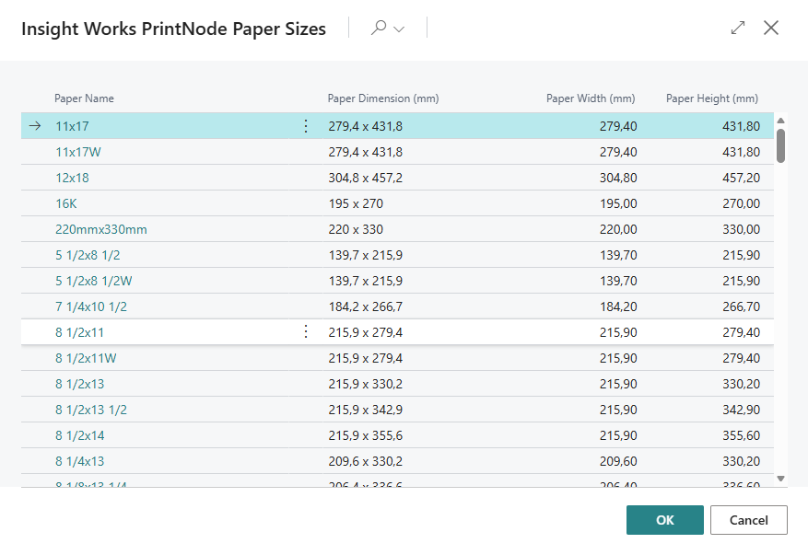Confirm selection with OK

click(664, 519)
